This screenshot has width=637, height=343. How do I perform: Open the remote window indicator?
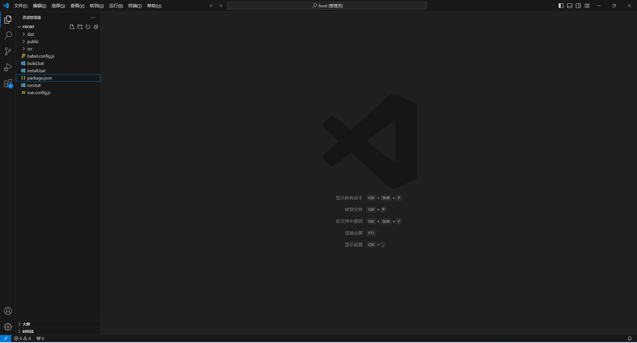click(6, 338)
